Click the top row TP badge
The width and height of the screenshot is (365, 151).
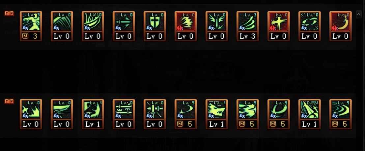coord(9,13)
